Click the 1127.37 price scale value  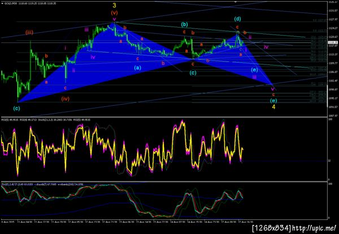(x=333, y=19)
